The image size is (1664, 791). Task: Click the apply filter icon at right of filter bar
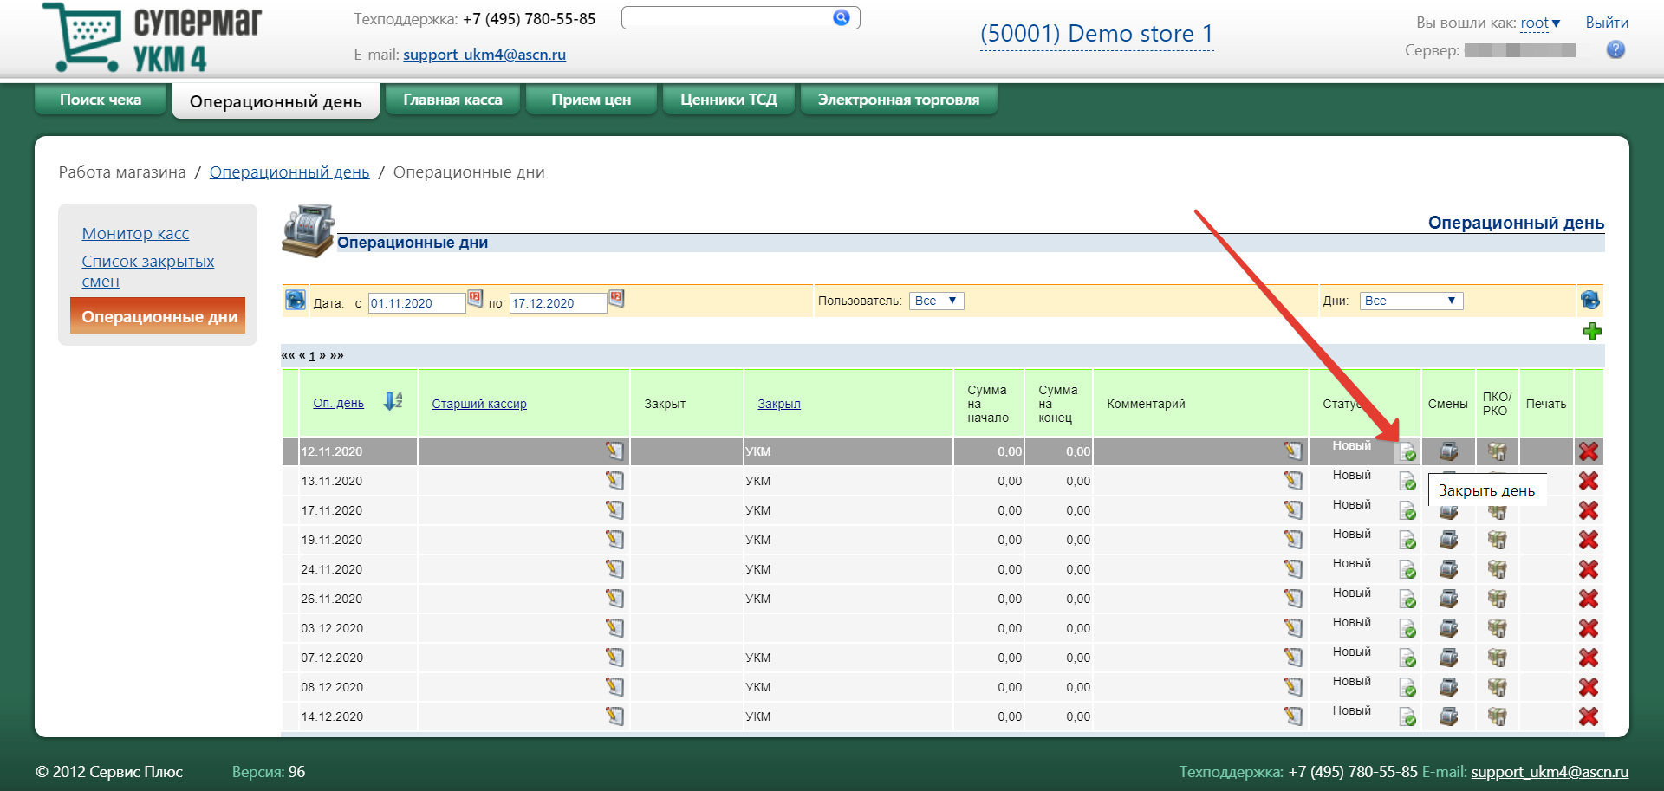[1589, 300]
